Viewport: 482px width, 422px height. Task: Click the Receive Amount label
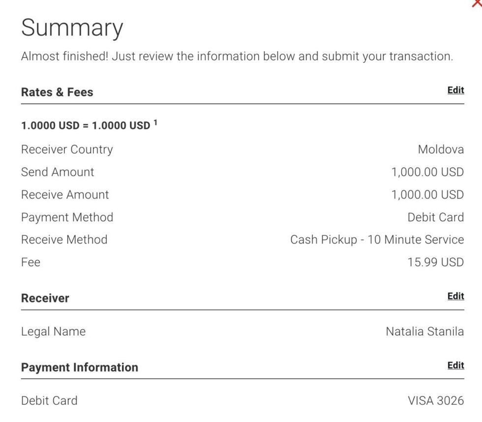(65, 195)
